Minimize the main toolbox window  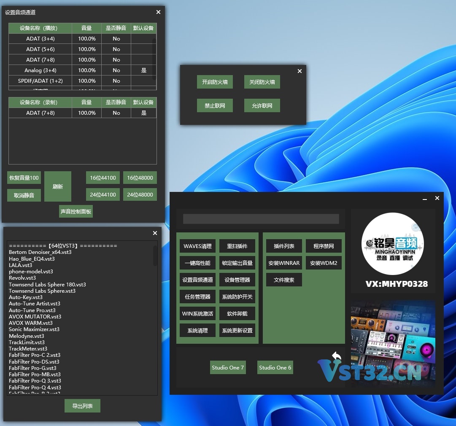(425, 198)
